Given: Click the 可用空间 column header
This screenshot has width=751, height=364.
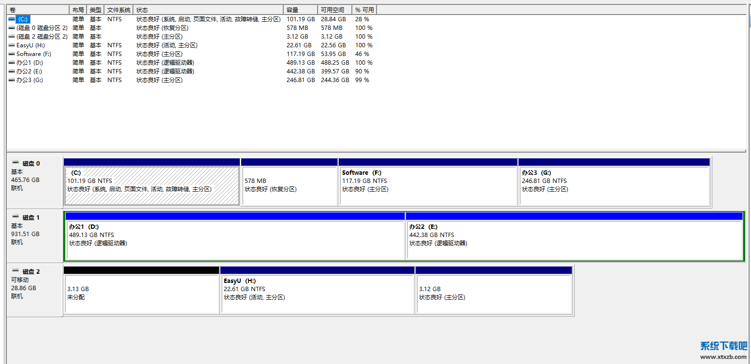Looking at the screenshot, I should click(x=334, y=10).
